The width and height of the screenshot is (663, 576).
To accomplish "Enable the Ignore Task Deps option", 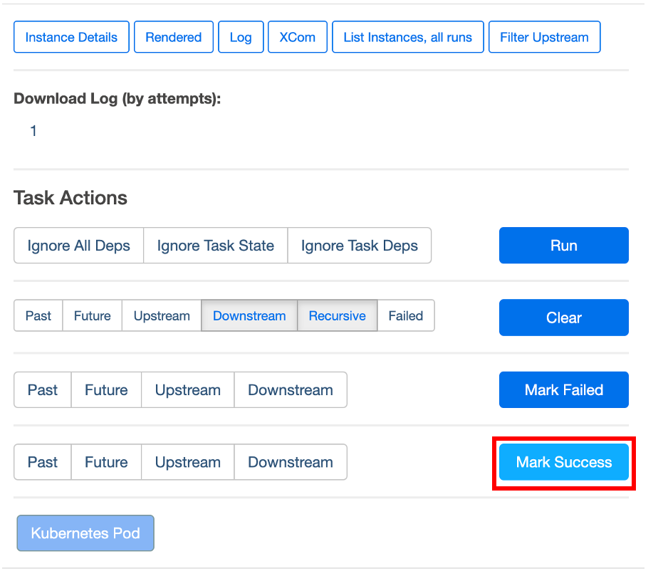I will (x=359, y=246).
